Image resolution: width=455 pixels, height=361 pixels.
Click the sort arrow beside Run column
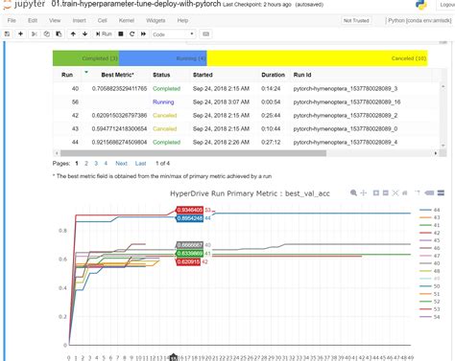tap(86, 72)
